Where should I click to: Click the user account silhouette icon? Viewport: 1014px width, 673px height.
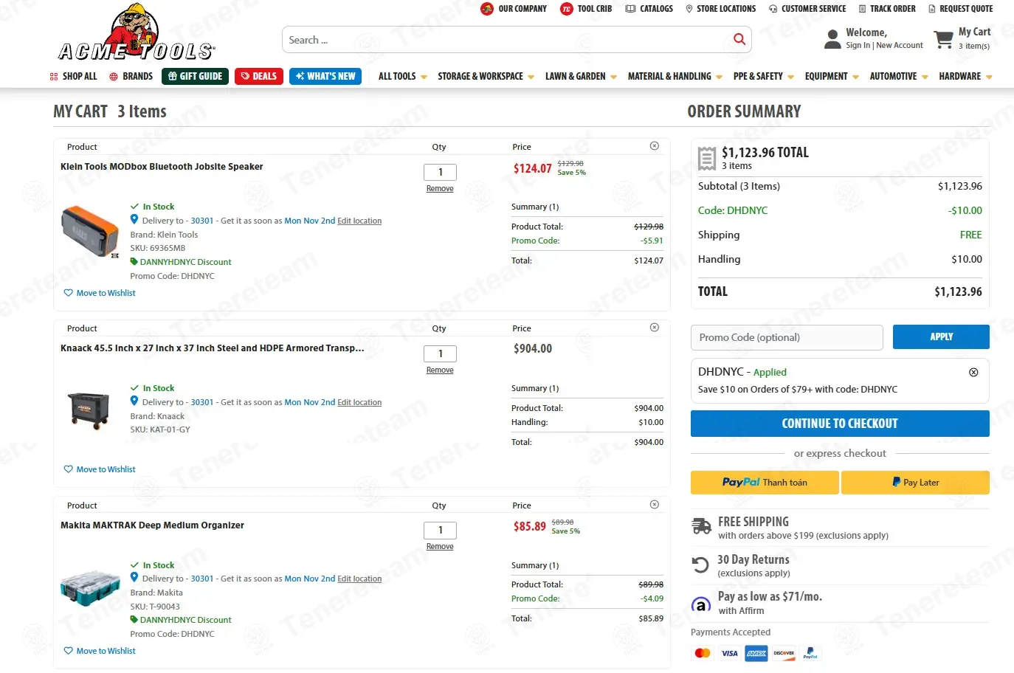(832, 39)
